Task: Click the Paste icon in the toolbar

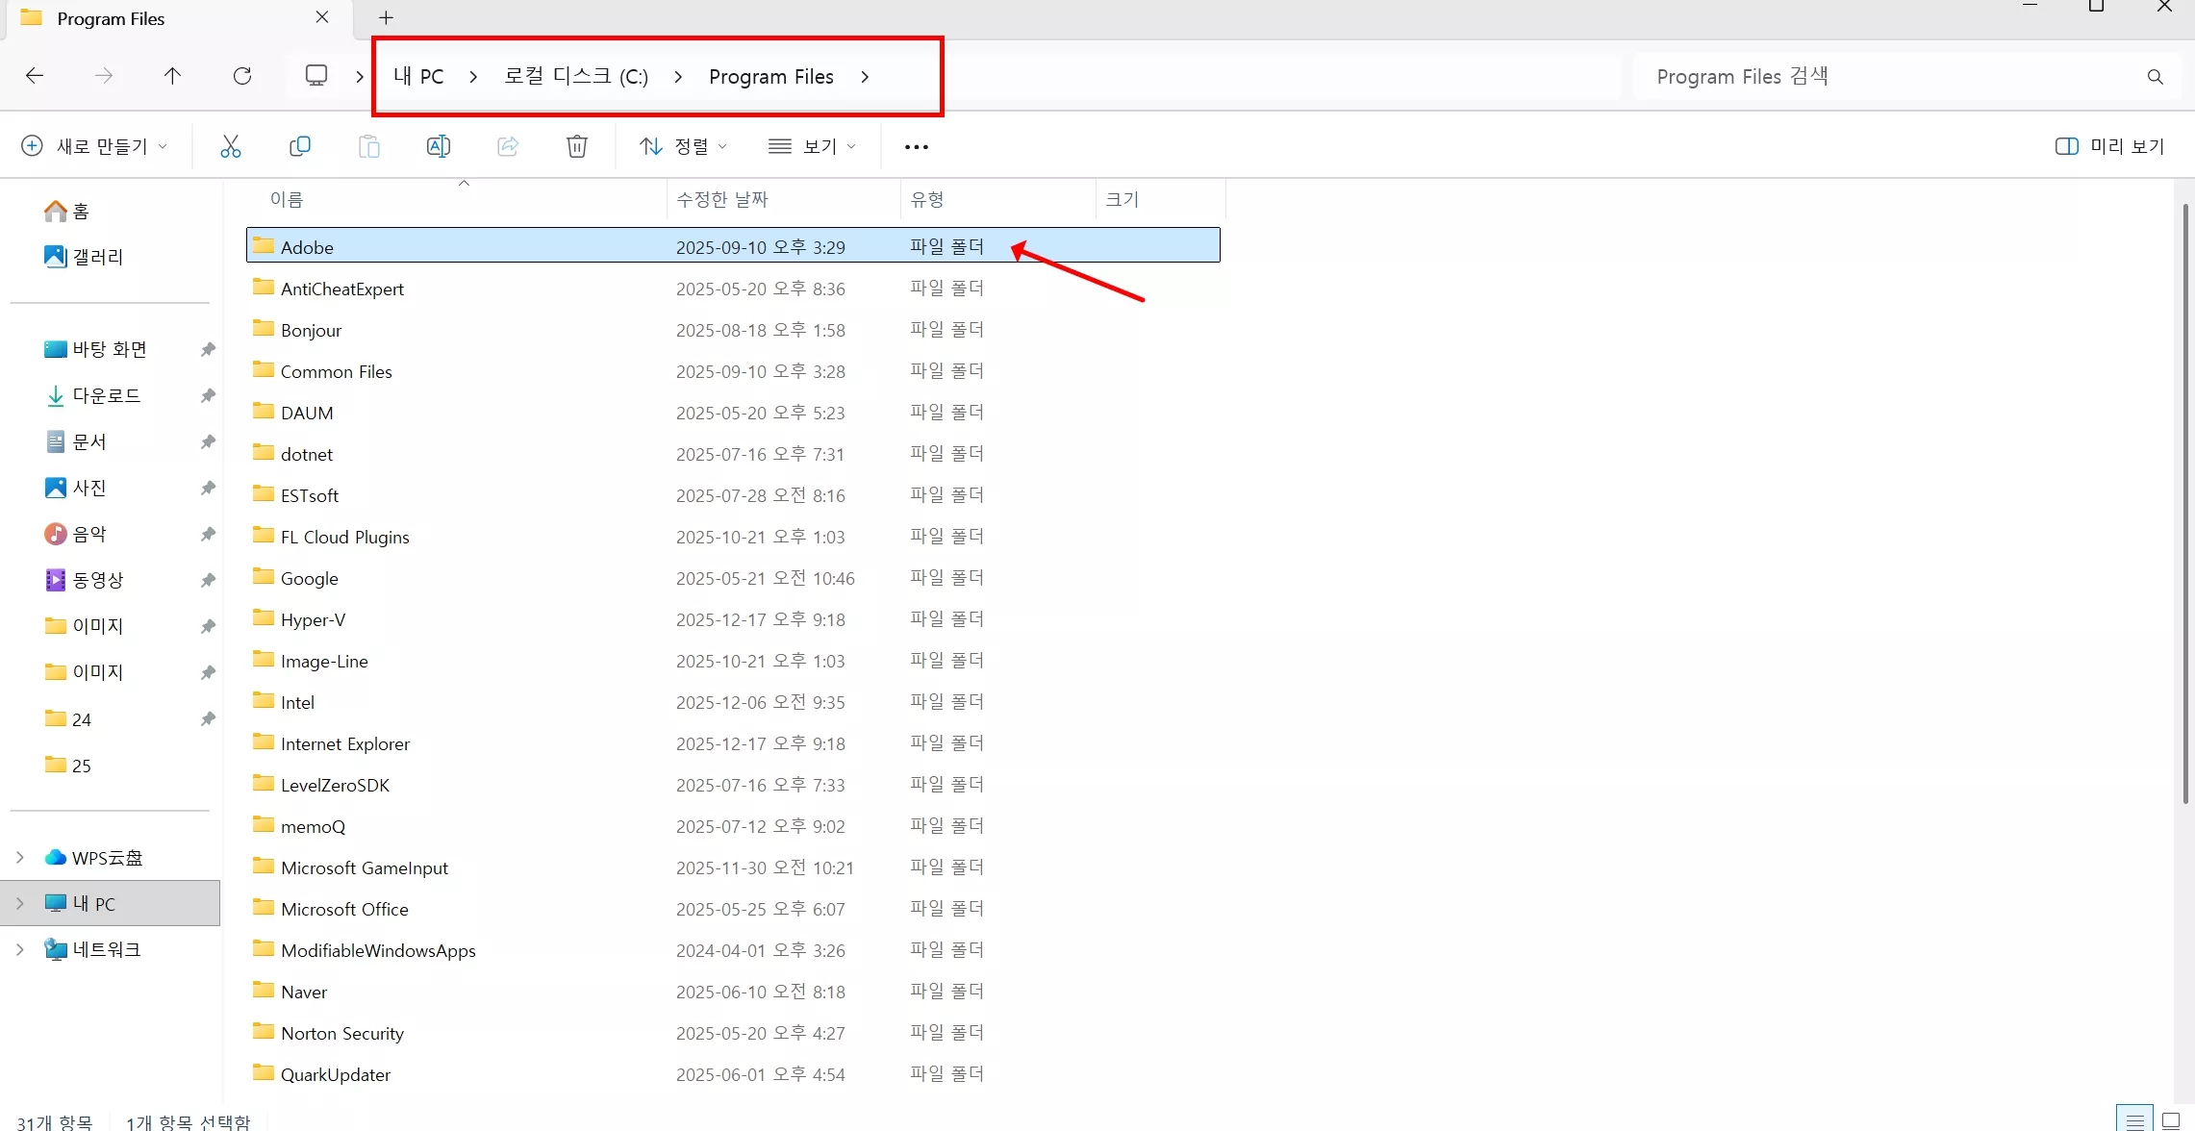Action: point(369,146)
